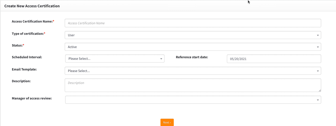Click the Manager of access review arrow icon

(x=318, y=100)
